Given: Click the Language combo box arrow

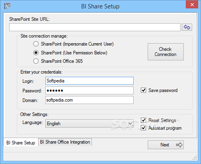Looking at the screenshot, I should tap(130, 124).
